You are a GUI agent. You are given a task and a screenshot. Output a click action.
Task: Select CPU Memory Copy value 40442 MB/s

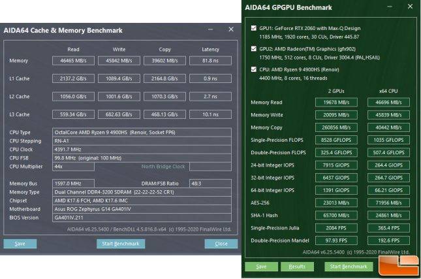point(388,127)
